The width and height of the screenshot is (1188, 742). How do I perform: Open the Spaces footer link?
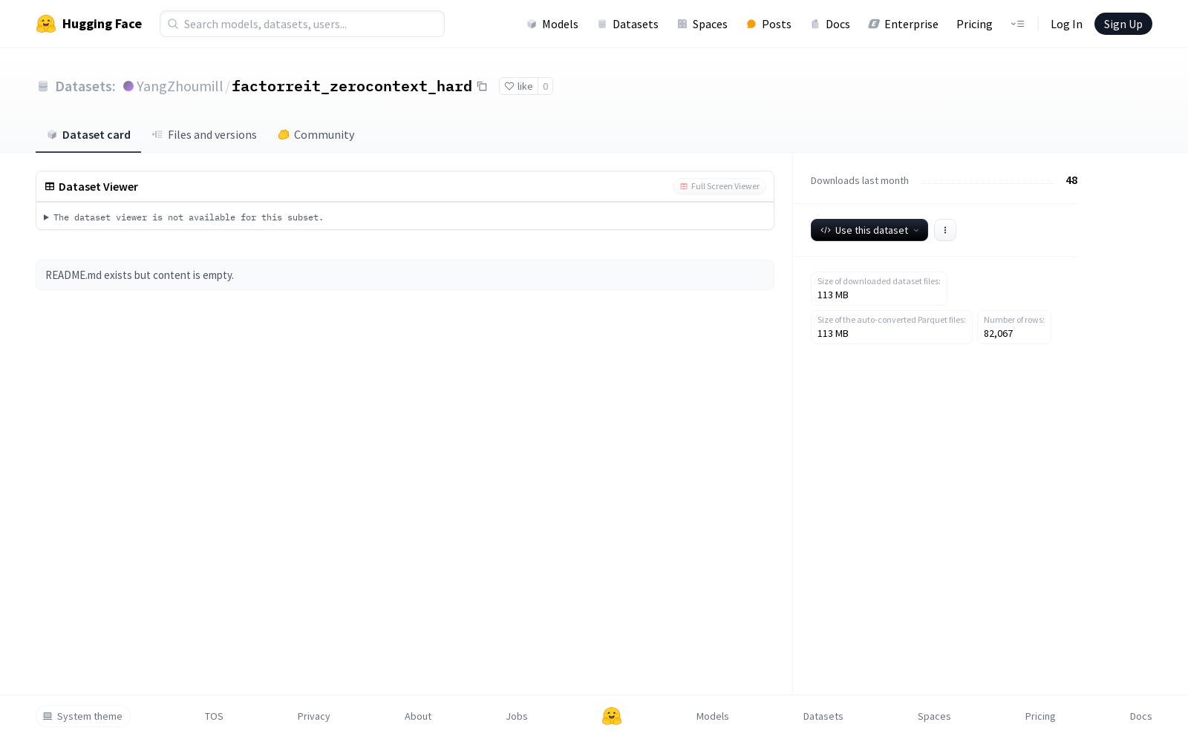(x=934, y=716)
